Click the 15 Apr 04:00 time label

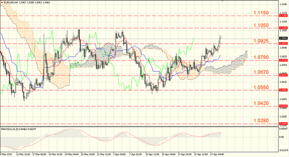[x=169, y=154]
